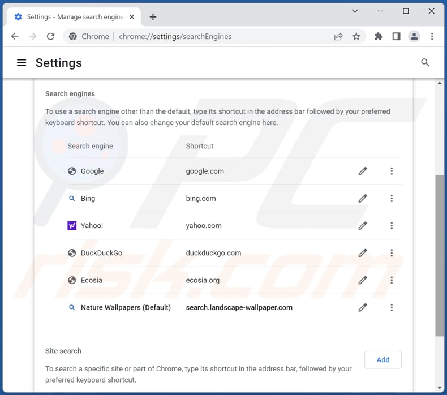Edit the Ecosia search engine entry
Viewport: 447px width, 395px height.
point(362,280)
